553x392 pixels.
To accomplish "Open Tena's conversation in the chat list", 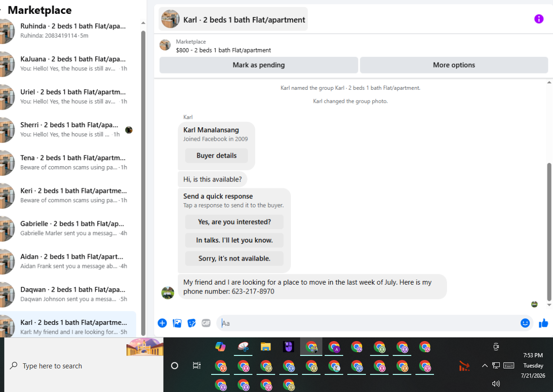I will click(68, 162).
